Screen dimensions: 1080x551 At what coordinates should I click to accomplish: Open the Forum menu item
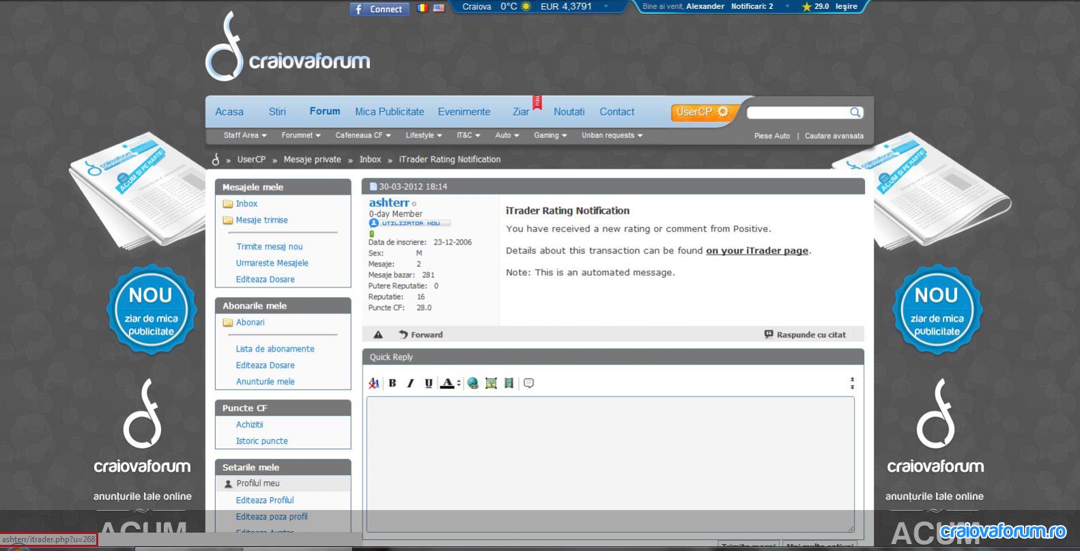[325, 111]
